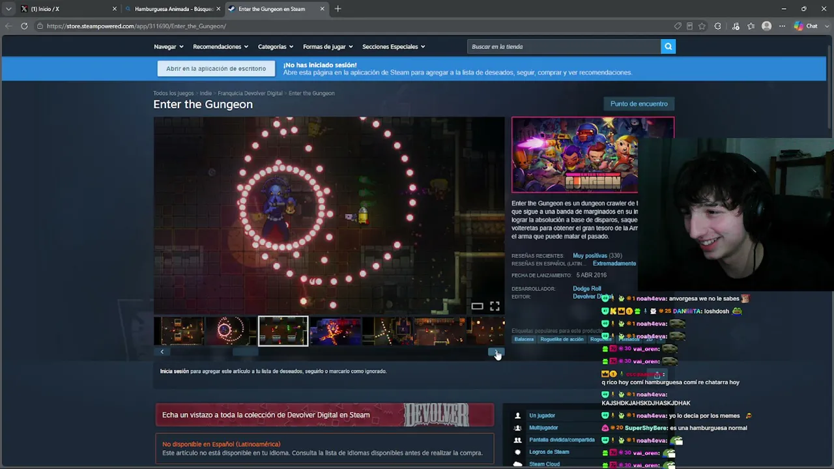Click the Enter the Gungeon page title
The height and width of the screenshot is (469, 834).
tap(203, 104)
